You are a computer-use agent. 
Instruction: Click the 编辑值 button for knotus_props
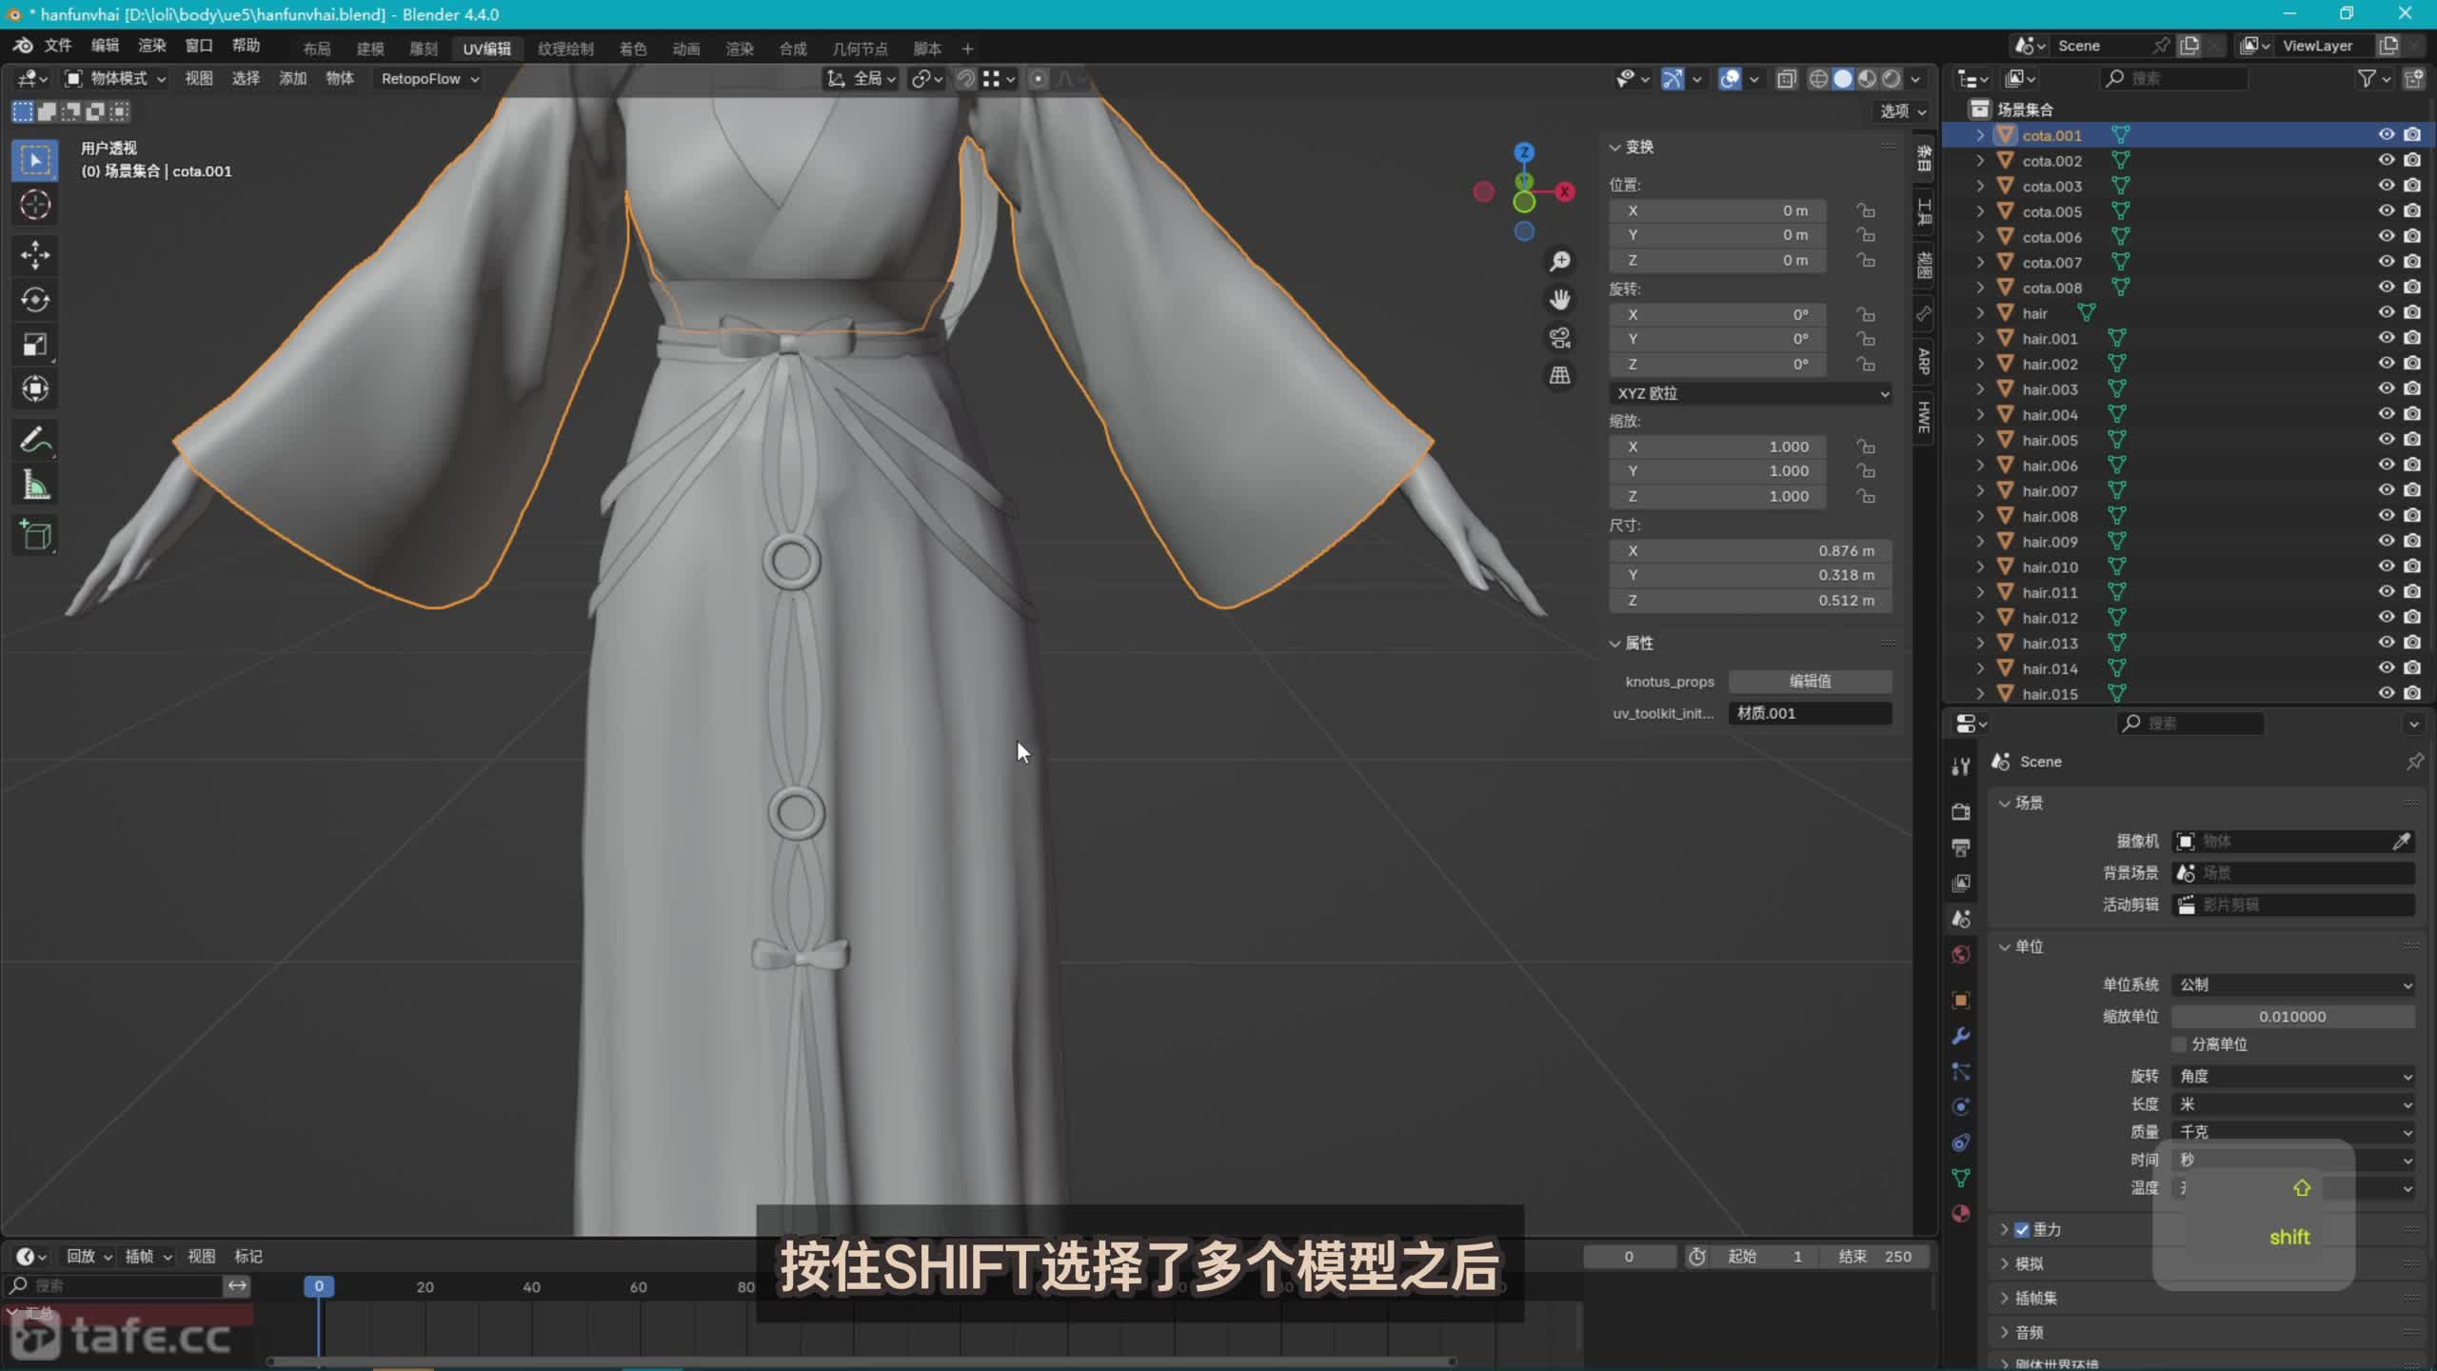click(x=1809, y=681)
